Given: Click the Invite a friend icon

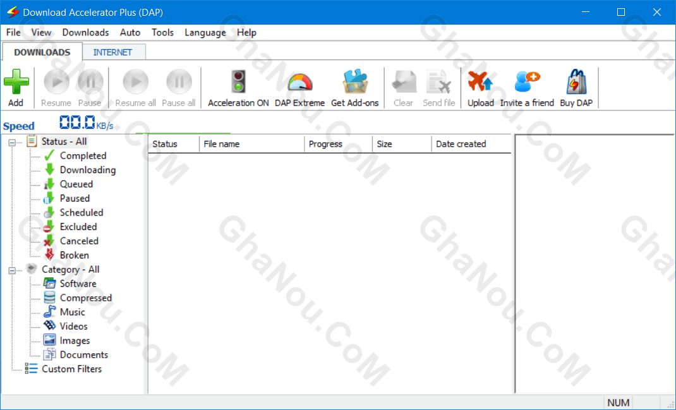Looking at the screenshot, I should [527, 82].
